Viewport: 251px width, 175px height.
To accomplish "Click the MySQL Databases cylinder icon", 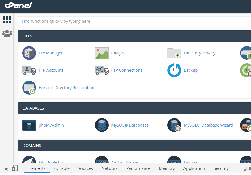I will pos(102,125).
